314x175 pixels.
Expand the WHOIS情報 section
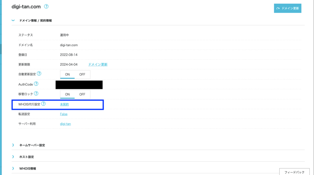point(13,168)
